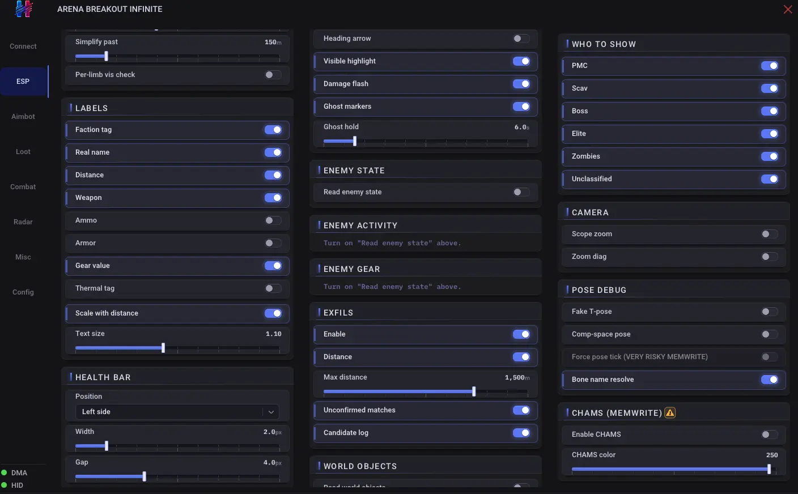Image resolution: width=798 pixels, height=494 pixels.
Task: Click the Text size slider handle
Action: click(x=163, y=348)
